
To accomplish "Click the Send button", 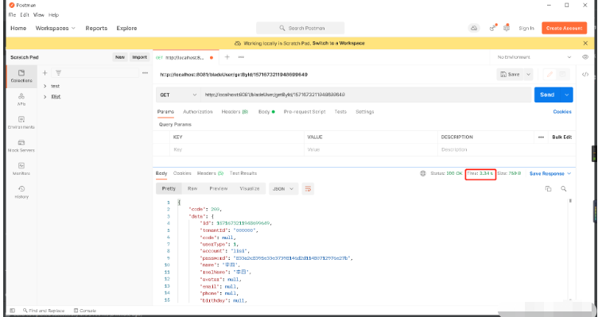I will click(x=547, y=95).
